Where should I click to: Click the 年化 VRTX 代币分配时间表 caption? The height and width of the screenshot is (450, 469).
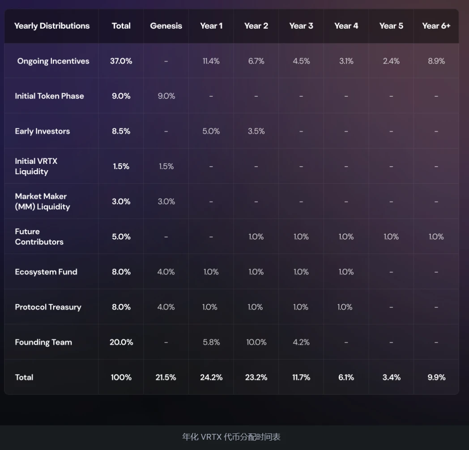[x=231, y=437]
